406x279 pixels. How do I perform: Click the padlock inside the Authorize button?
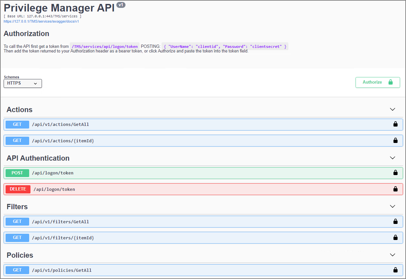pyautogui.click(x=390, y=82)
